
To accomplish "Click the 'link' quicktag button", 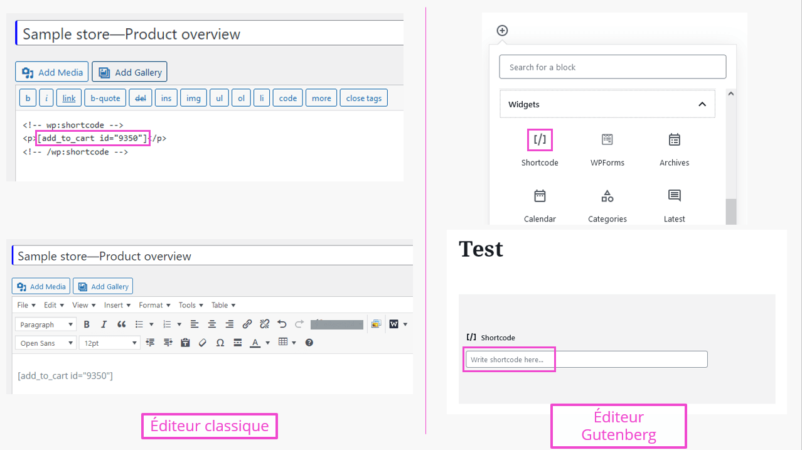I will pyautogui.click(x=69, y=98).
